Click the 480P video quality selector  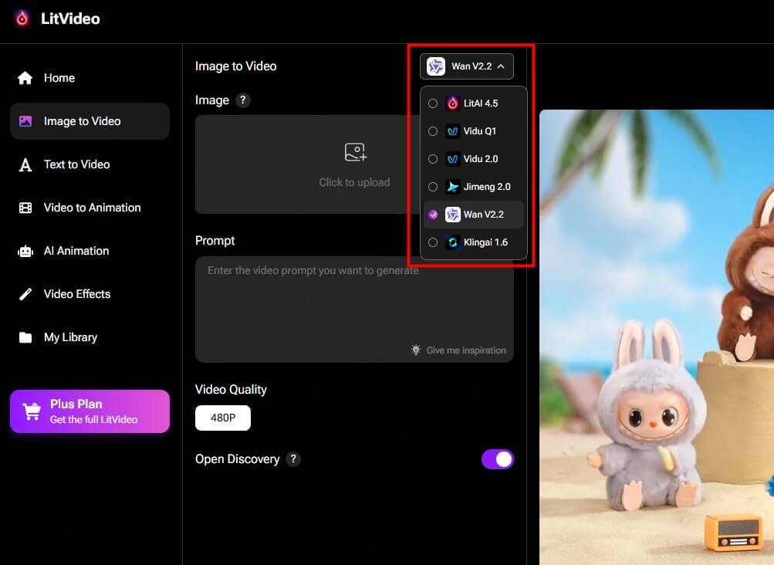coord(222,418)
